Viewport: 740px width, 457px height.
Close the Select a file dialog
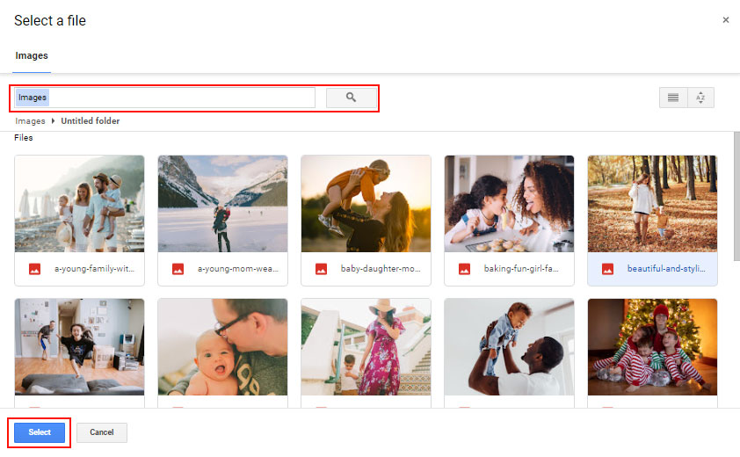click(x=725, y=20)
